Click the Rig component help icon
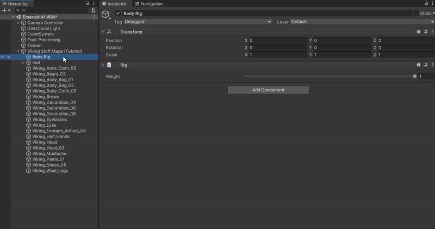The width and height of the screenshot is (435, 229). click(x=419, y=65)
